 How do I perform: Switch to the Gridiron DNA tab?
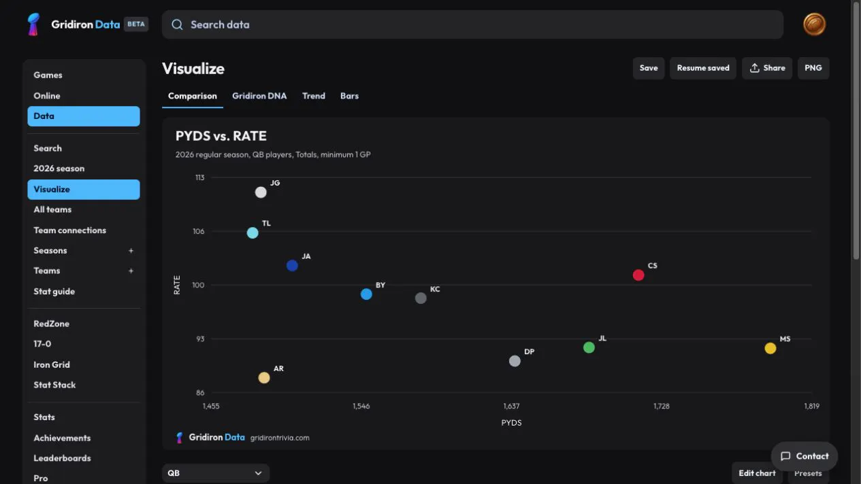coord(259,96)
